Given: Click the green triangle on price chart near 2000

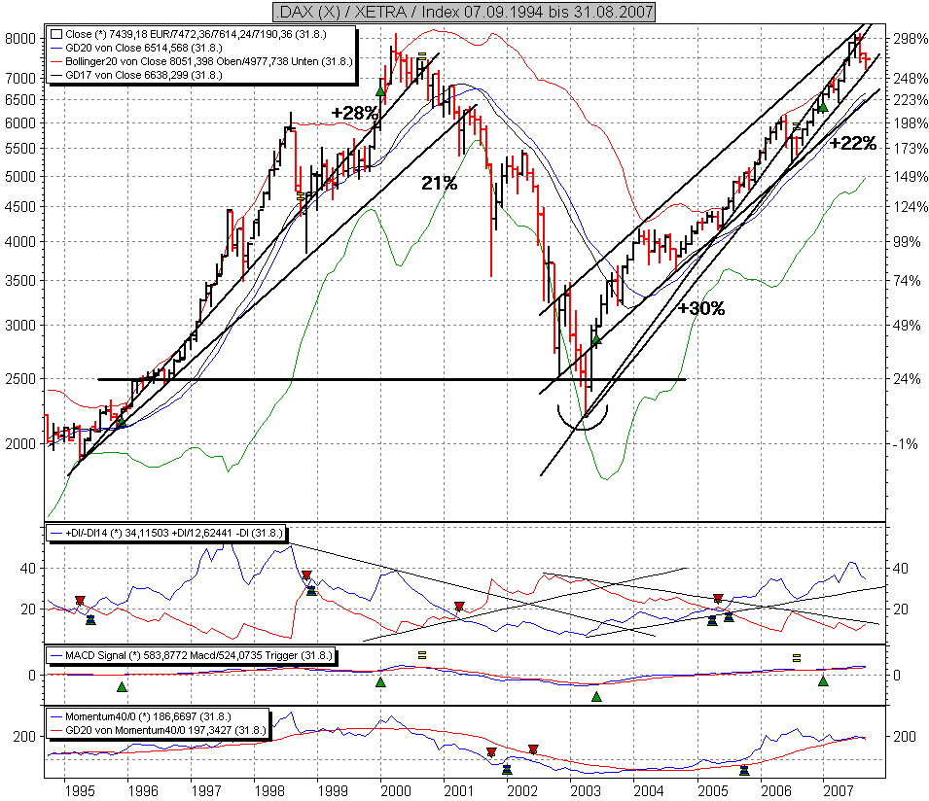Looking at the screenshot, I should click(x=380, y=91).
